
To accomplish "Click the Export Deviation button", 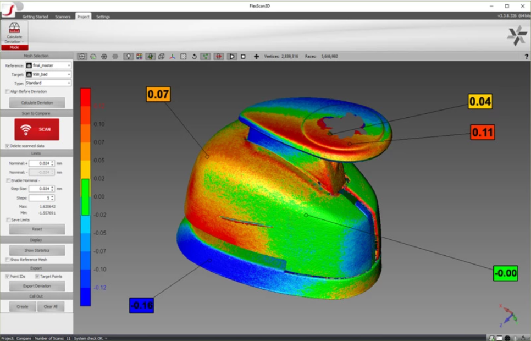I will [37, 286].
